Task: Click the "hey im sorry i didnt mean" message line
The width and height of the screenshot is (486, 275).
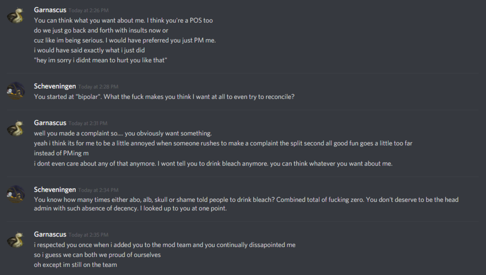Action: coord(101,60)
